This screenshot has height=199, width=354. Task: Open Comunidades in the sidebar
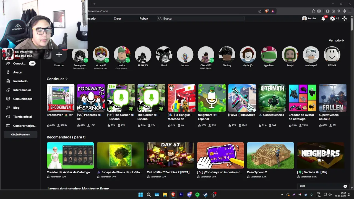23,99
